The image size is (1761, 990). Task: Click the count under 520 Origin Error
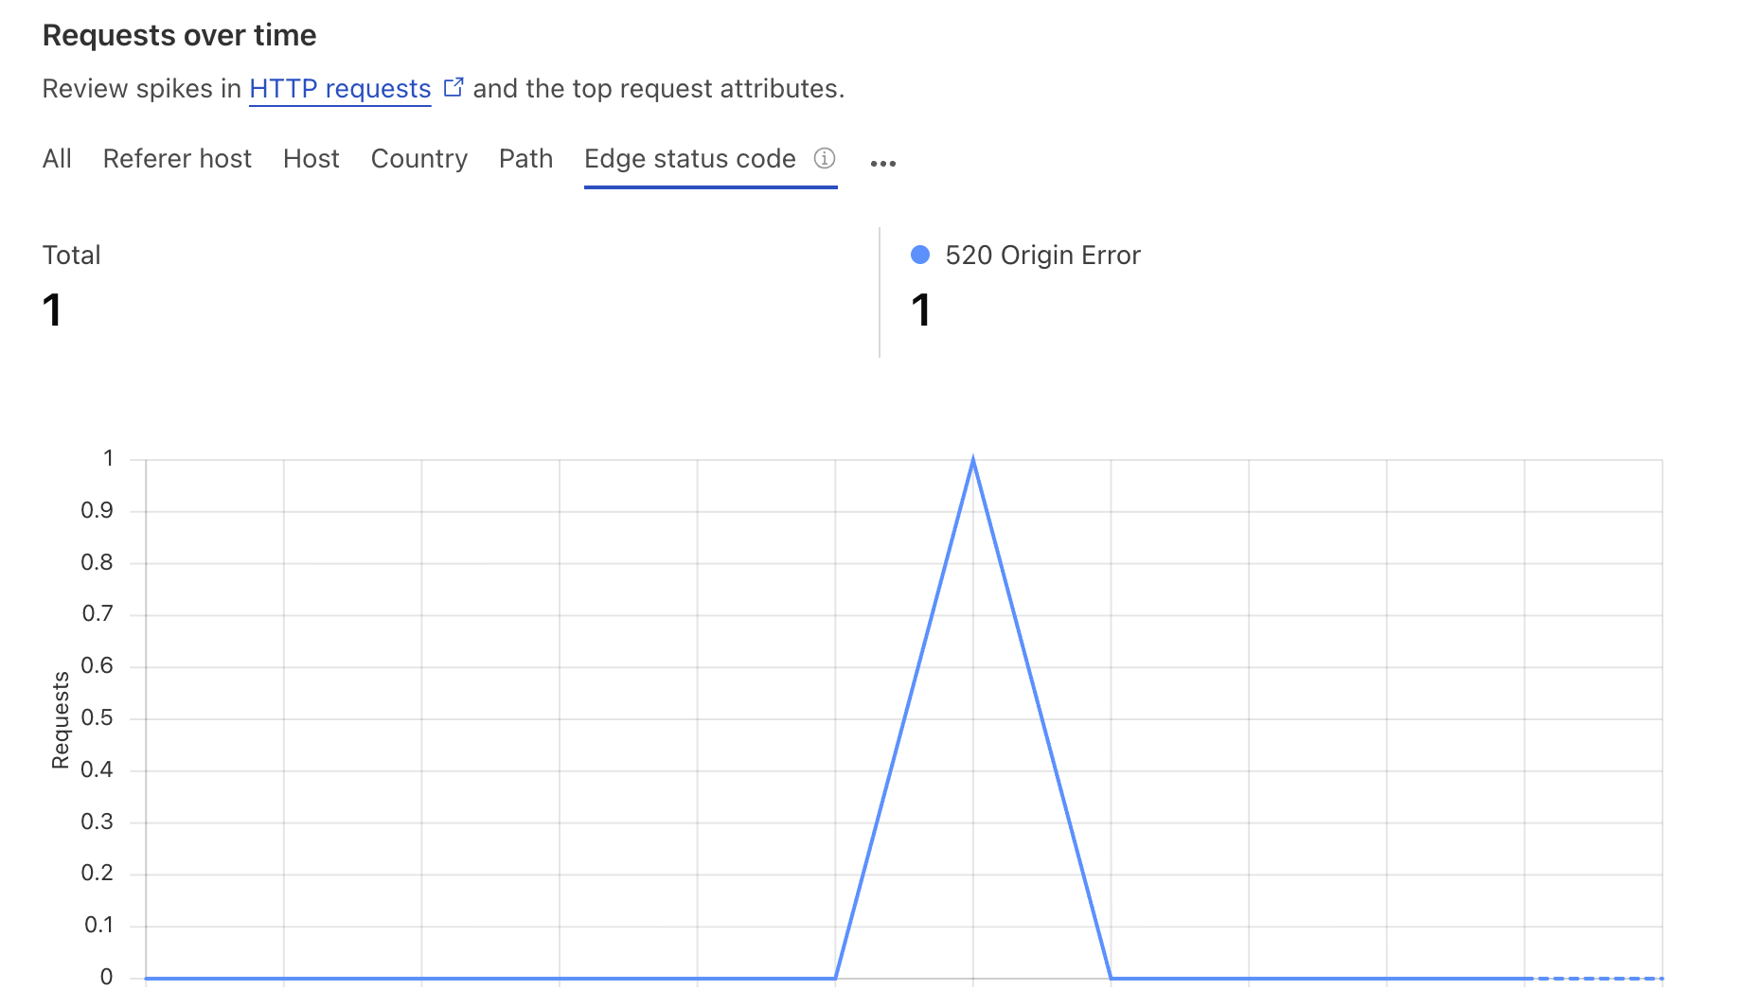(920, 309)
